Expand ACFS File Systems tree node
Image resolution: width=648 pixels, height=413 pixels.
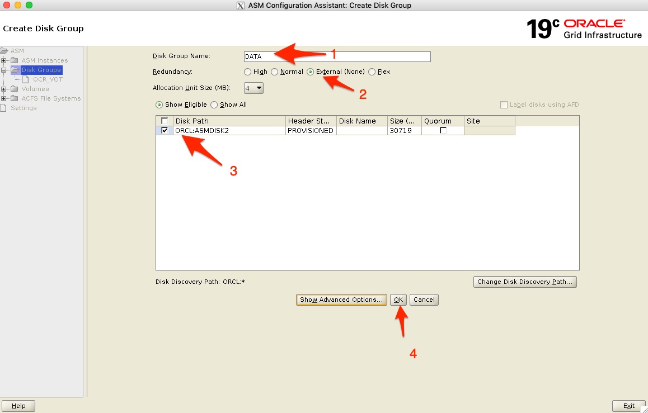coord(4,98)
